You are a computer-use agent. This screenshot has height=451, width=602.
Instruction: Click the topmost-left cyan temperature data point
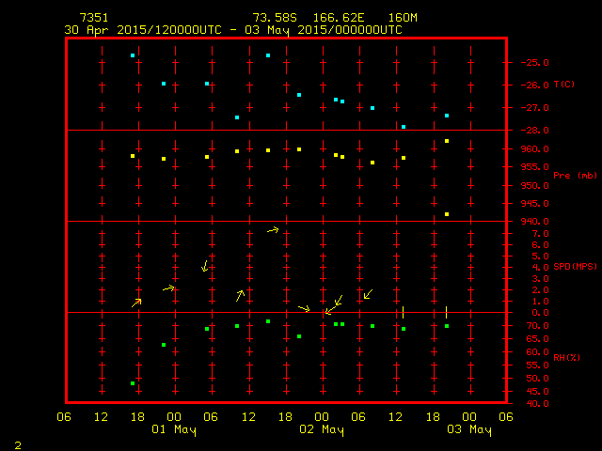[133, 55]
